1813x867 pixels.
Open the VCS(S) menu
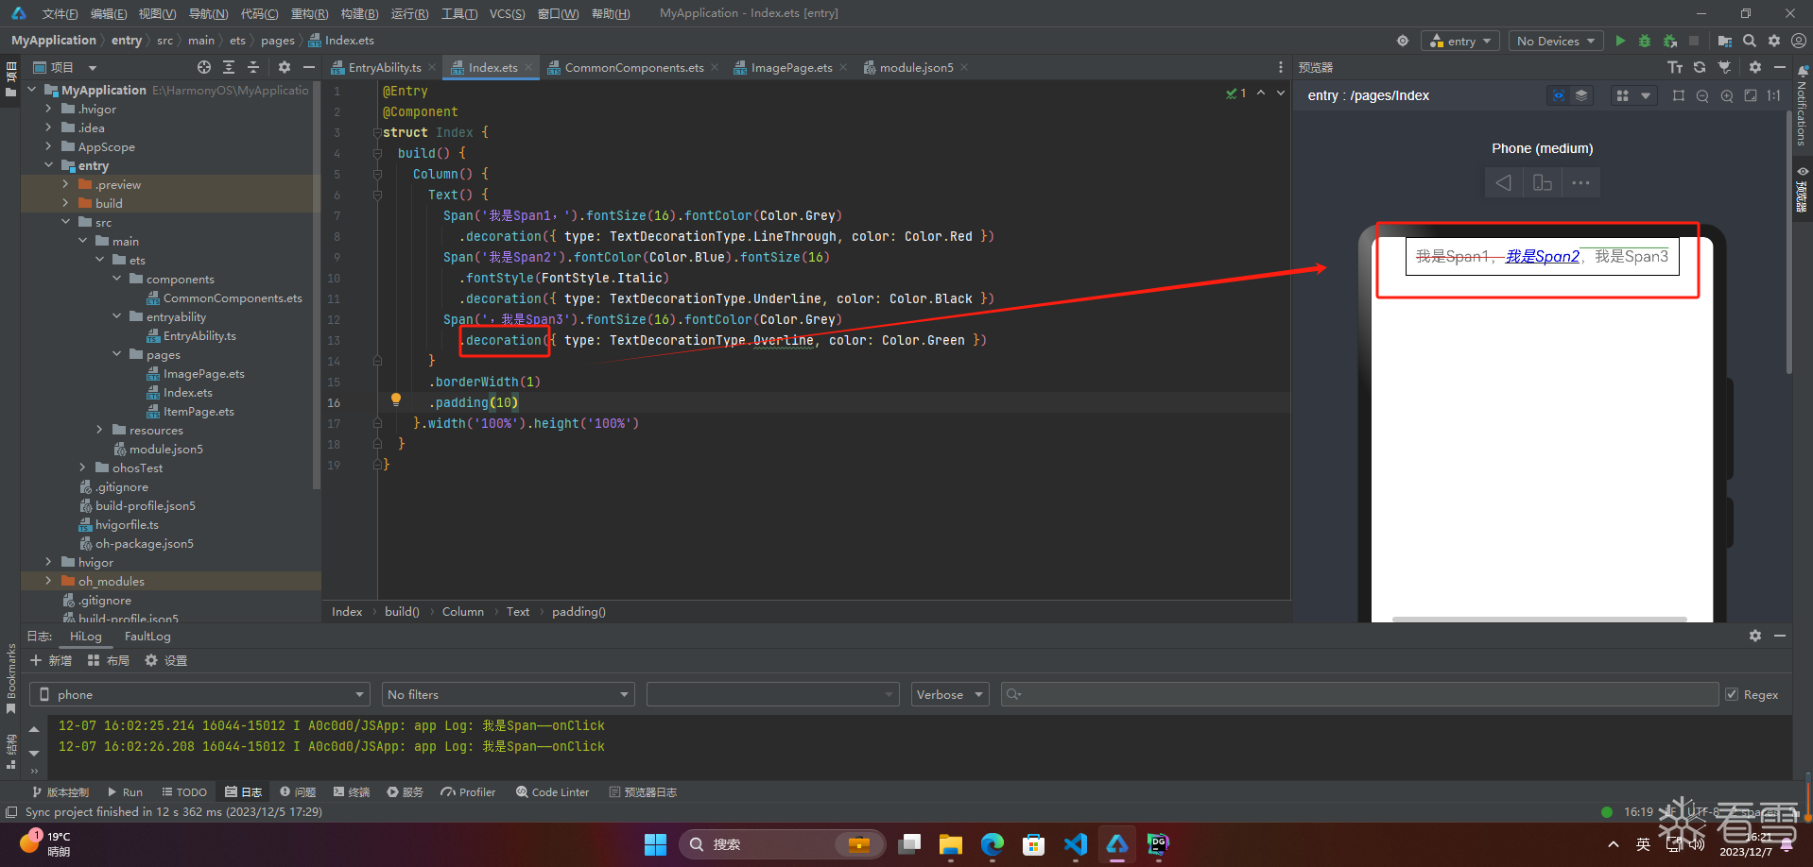[507, 13]
